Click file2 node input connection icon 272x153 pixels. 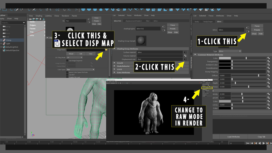tap(89, 19)
